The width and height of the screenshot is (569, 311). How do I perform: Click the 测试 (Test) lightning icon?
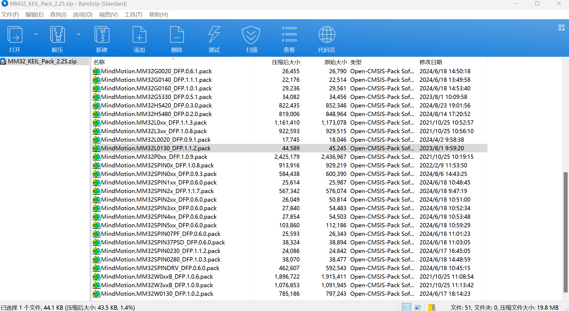[x=214, y=35]
